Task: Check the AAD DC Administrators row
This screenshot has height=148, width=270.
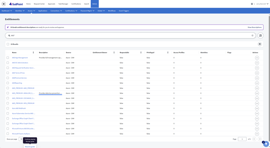Action: pyautogui.click(x=8, y=63)
